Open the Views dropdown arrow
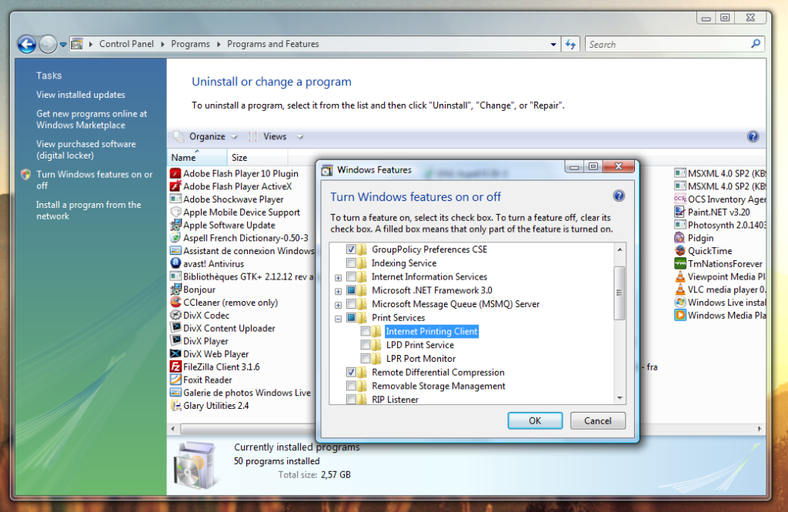Screen dimensions: 788x512 (300, 137)
